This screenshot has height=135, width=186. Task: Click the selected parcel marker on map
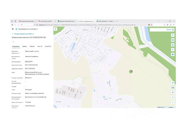131,71
